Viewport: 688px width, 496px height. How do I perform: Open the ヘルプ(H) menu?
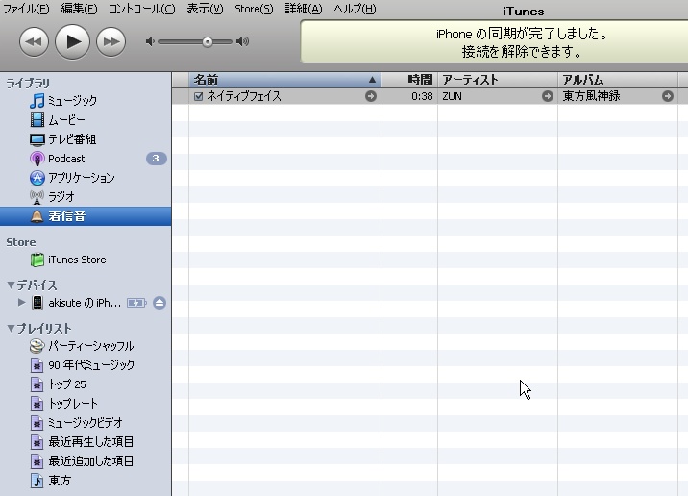(355, 9)
